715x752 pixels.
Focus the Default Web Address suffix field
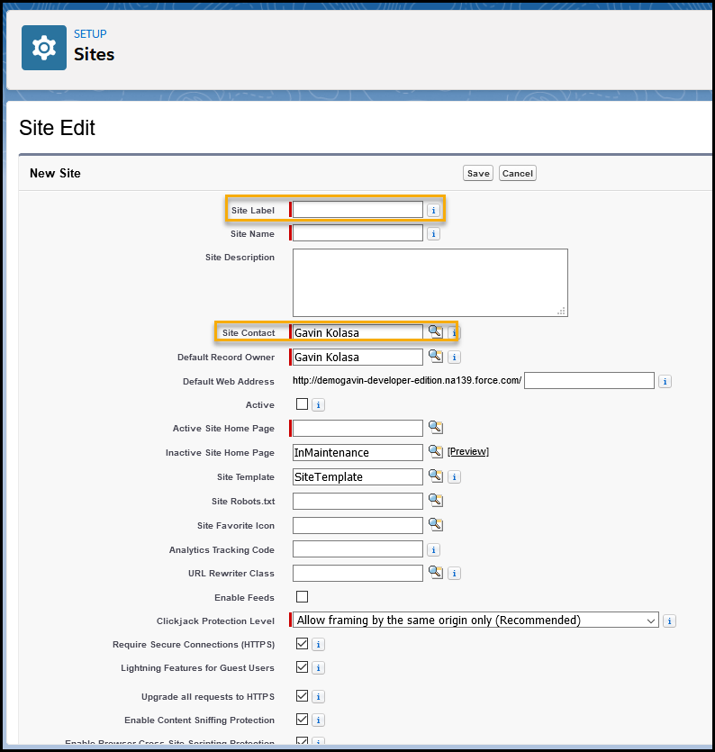(x=589, y=381)
